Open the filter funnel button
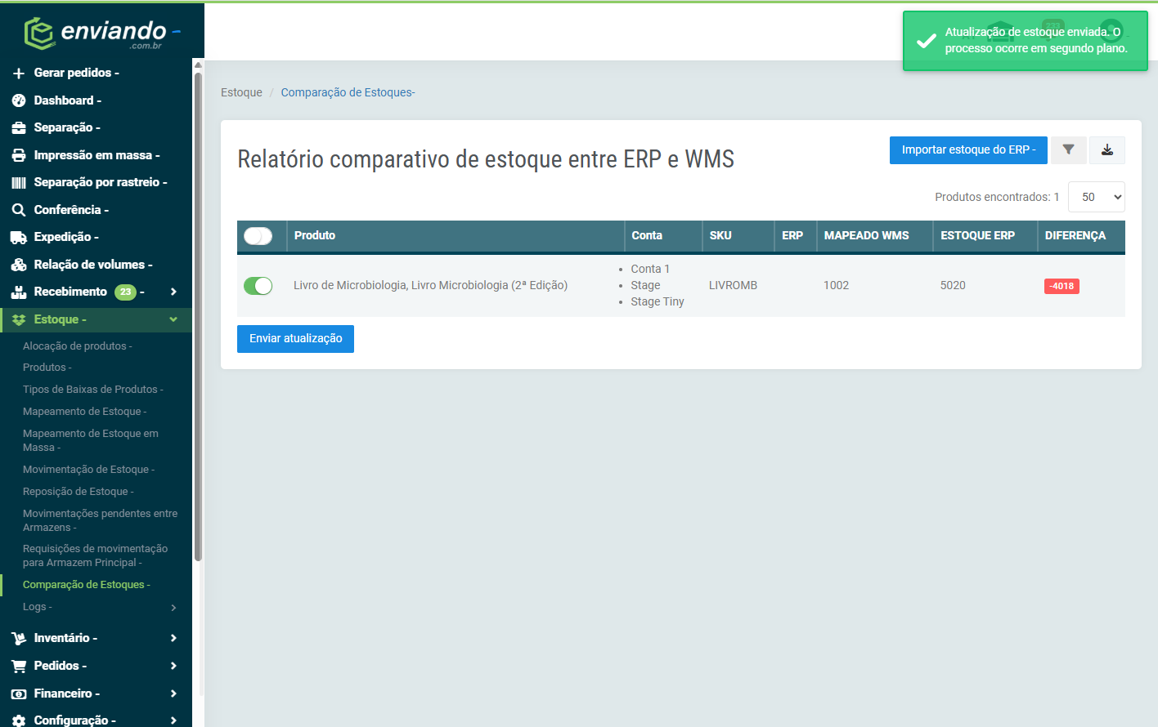 coord(1068,150)
